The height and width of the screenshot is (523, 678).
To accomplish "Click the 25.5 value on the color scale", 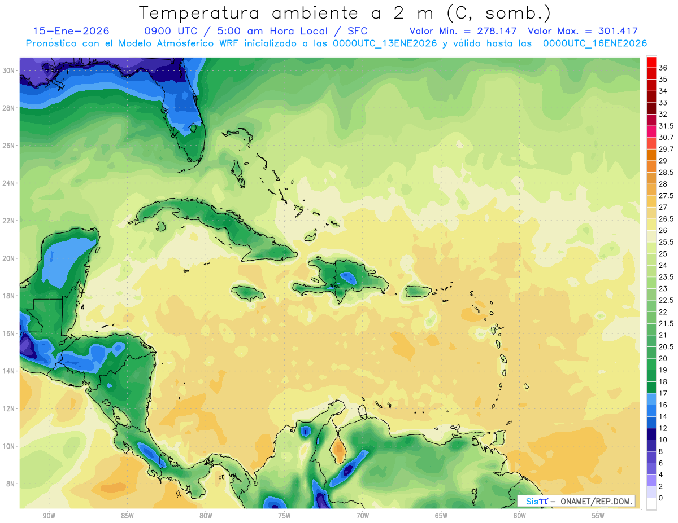I will coord(666,242).
